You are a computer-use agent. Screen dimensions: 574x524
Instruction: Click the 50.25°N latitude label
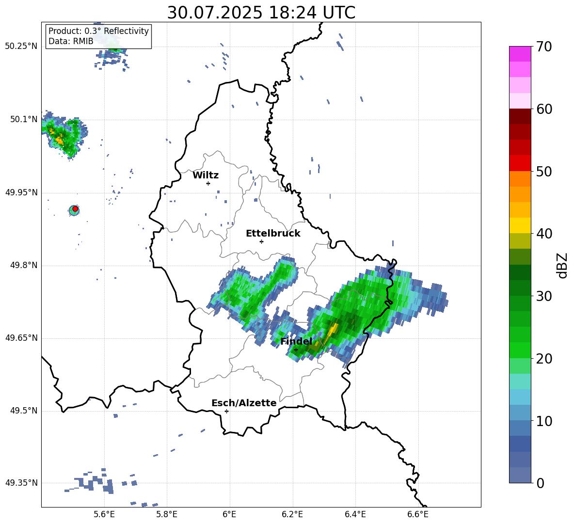pyautogui.click(x=21, y=47)
